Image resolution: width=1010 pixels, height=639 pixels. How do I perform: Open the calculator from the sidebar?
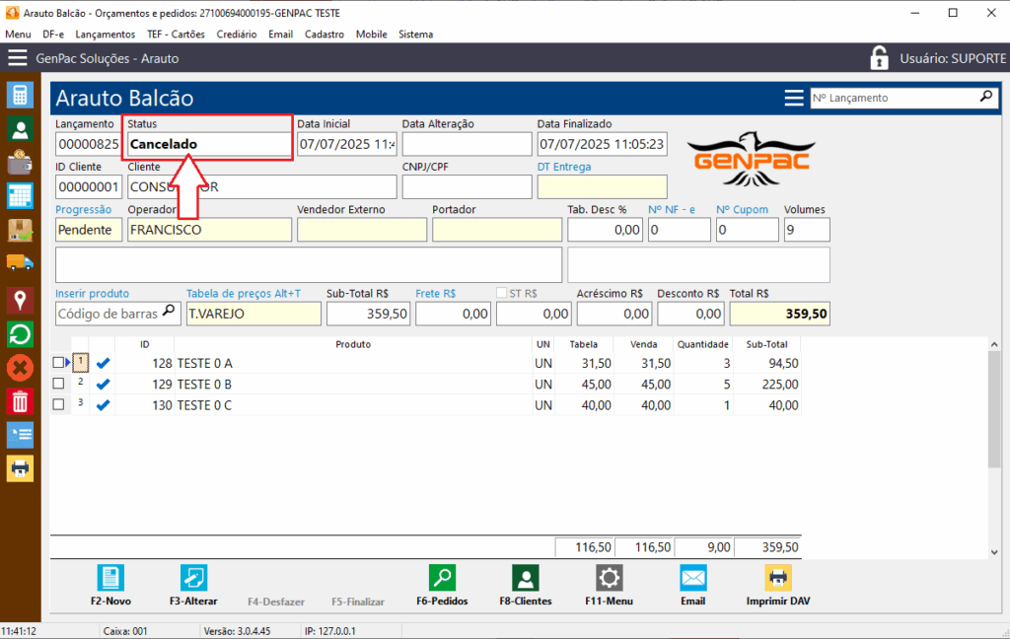tap(20, 95)
